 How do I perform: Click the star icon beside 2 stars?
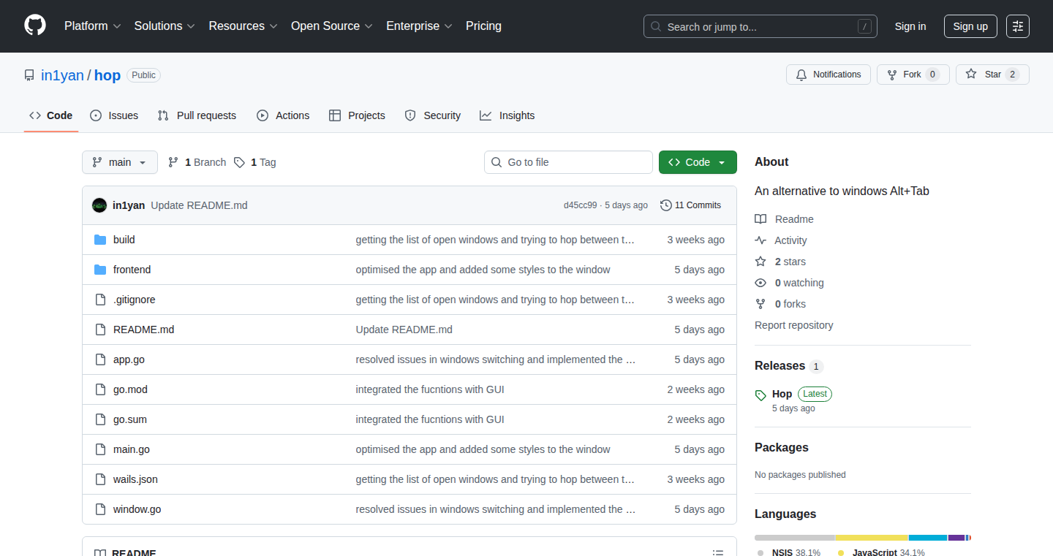point(760,262)
